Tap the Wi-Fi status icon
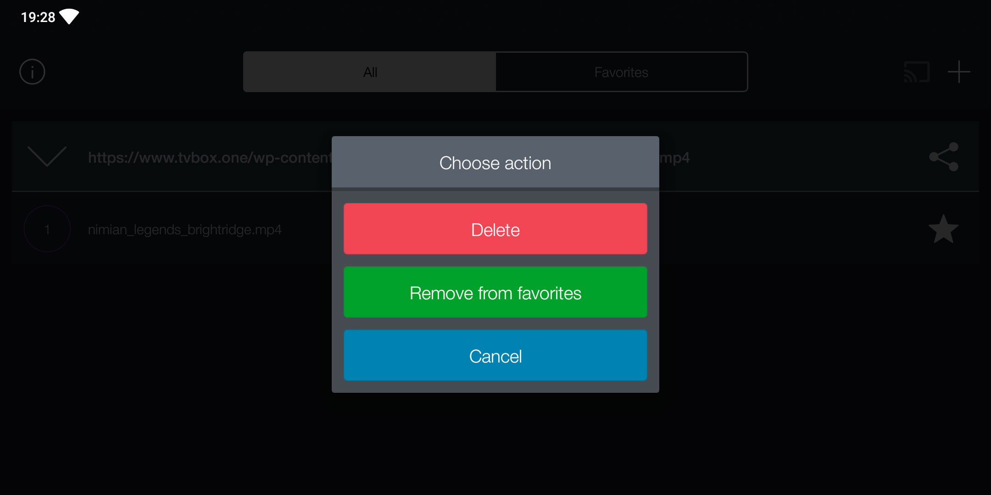 coord(69,16)
